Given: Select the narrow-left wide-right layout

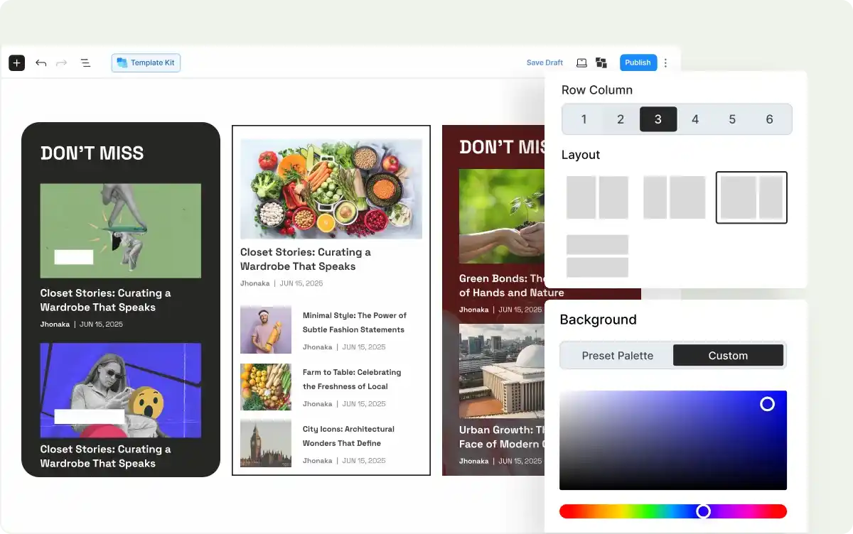Looking at the screenshot, I should [x=674, y=197].
